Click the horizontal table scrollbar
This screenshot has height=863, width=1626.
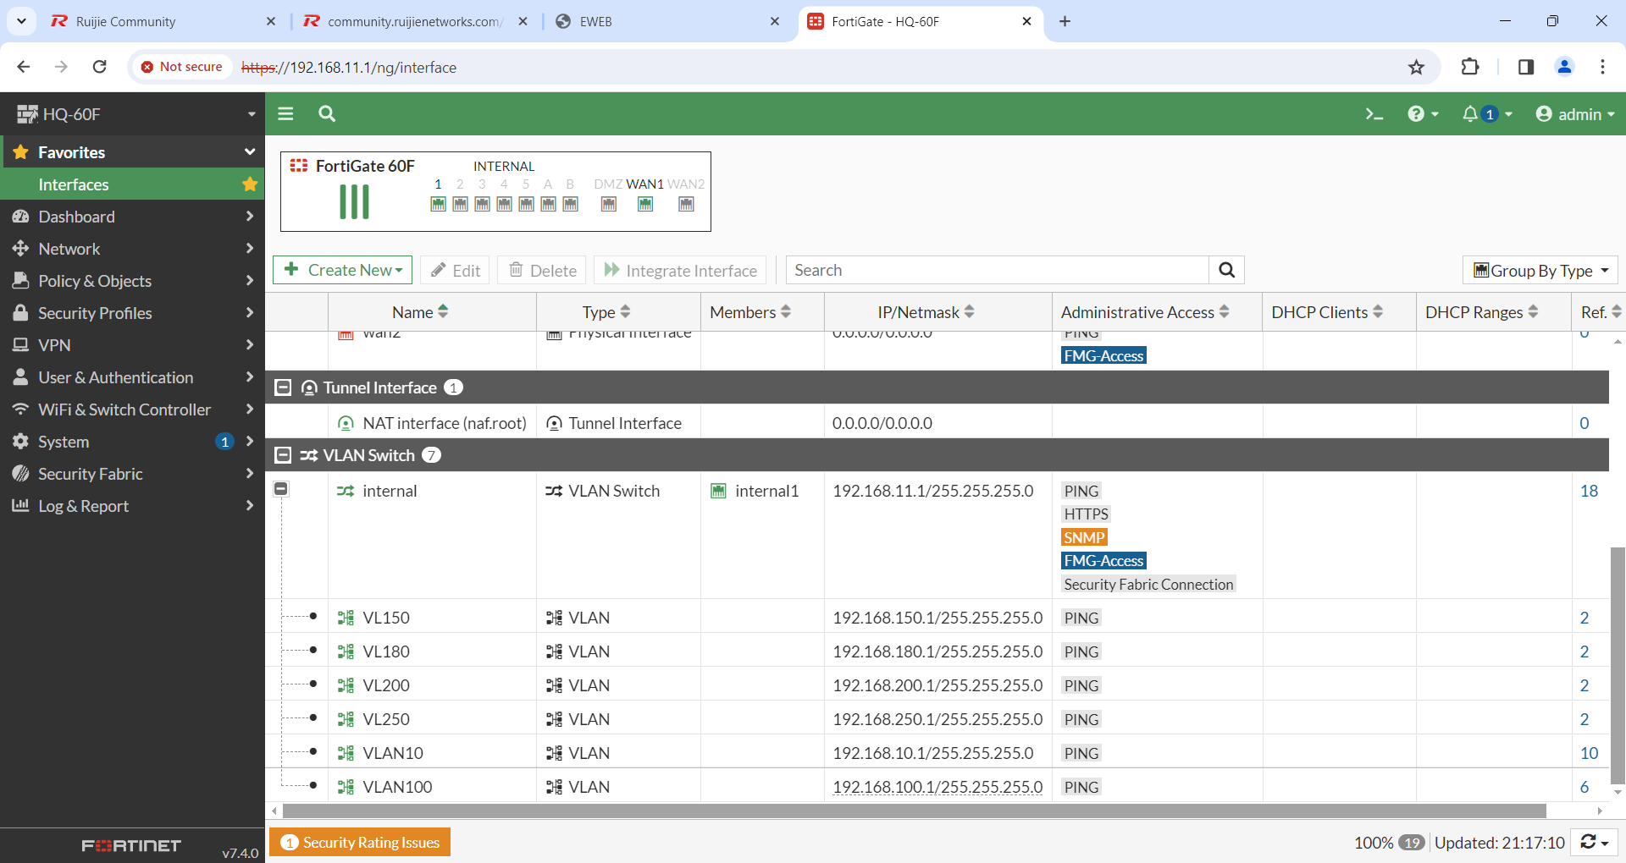915,811
